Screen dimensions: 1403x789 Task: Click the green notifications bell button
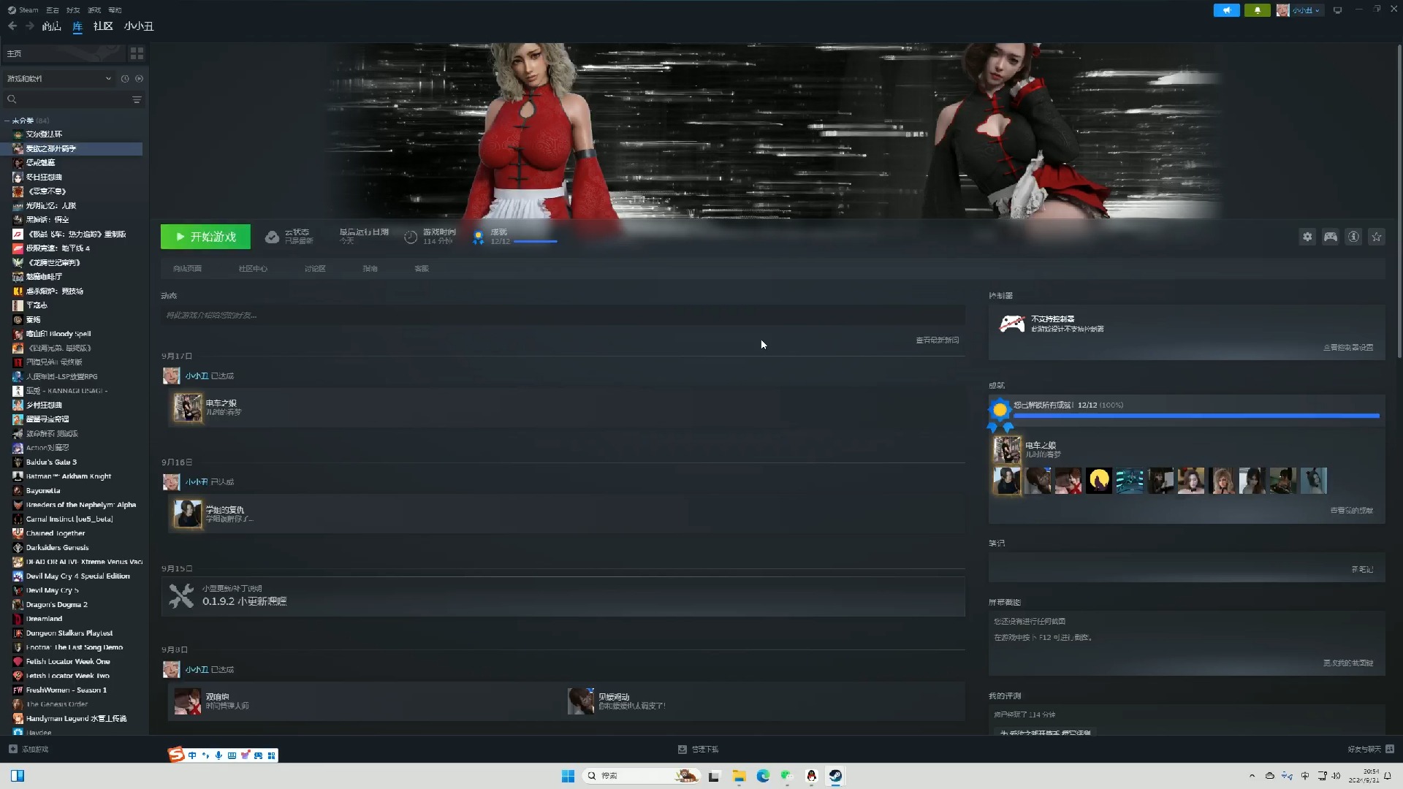[1258, 10]
